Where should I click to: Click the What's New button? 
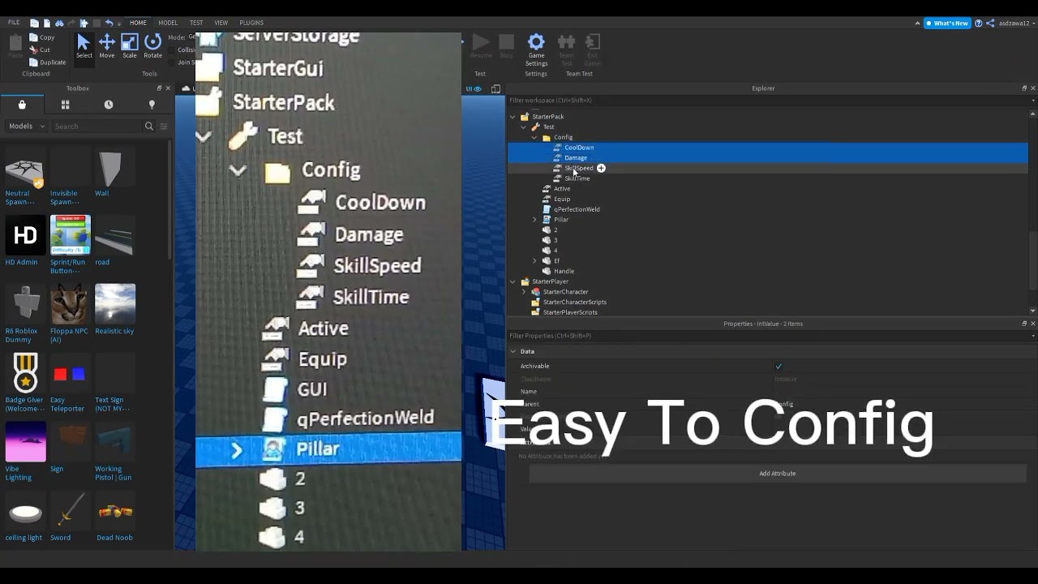(947, 23)
